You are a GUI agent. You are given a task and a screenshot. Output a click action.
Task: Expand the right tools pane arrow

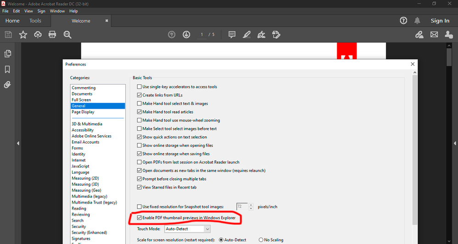pyautogui.click(x=455, y=143)
